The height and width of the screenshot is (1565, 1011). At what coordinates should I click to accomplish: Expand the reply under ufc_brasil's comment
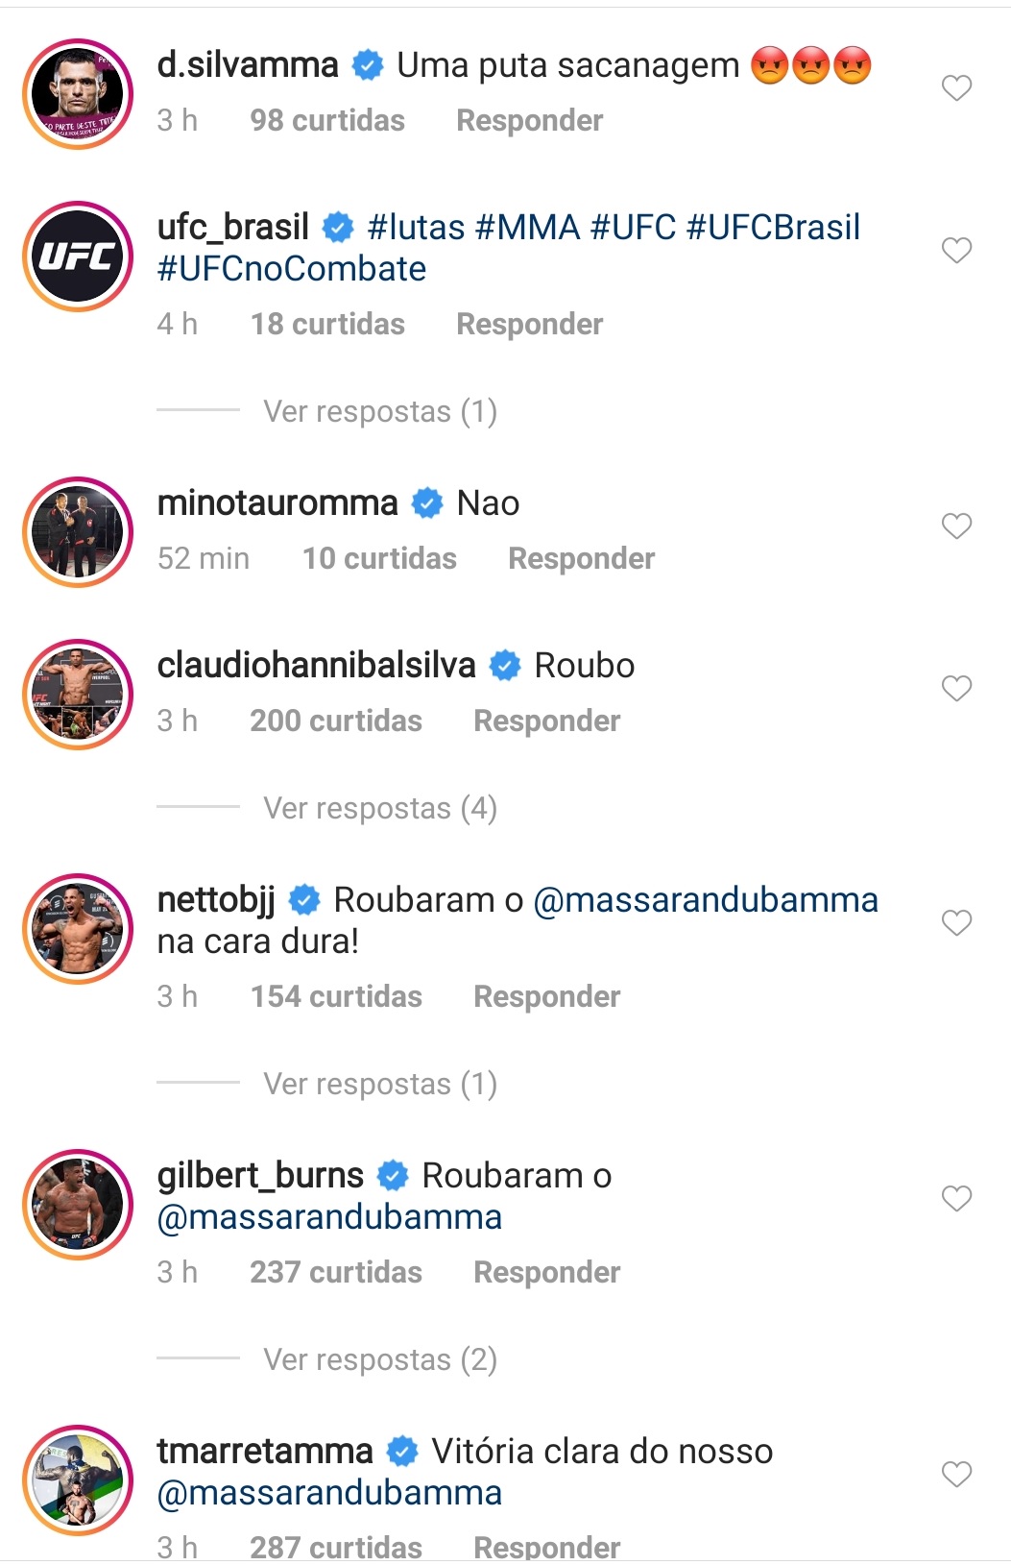click(380, 412)
